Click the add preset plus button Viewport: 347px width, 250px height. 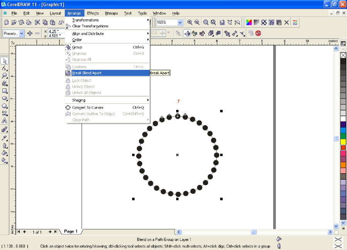(30, 34)
